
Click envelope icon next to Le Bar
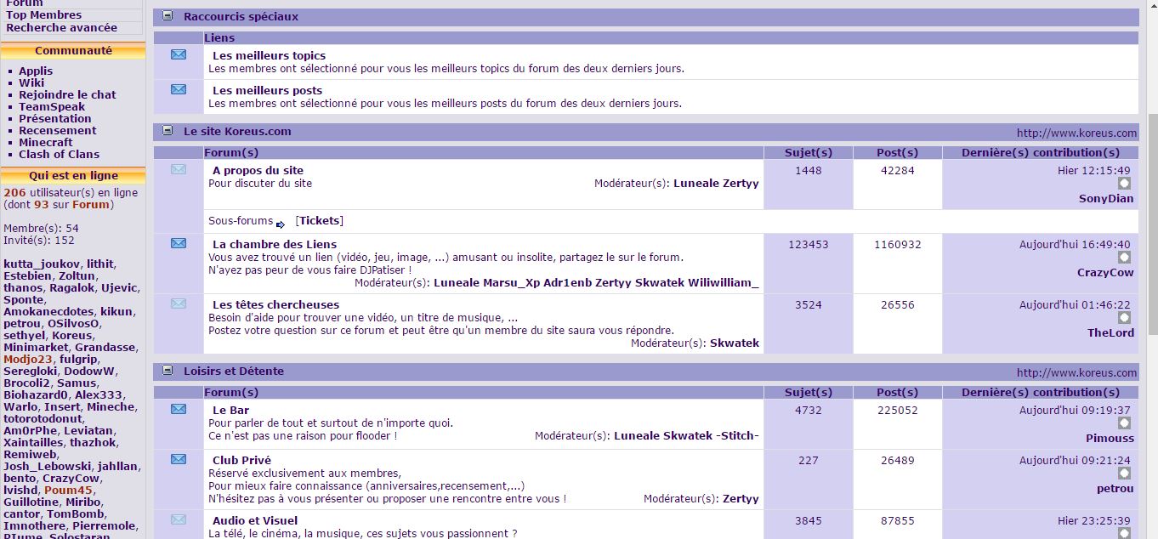coord(178,409)
